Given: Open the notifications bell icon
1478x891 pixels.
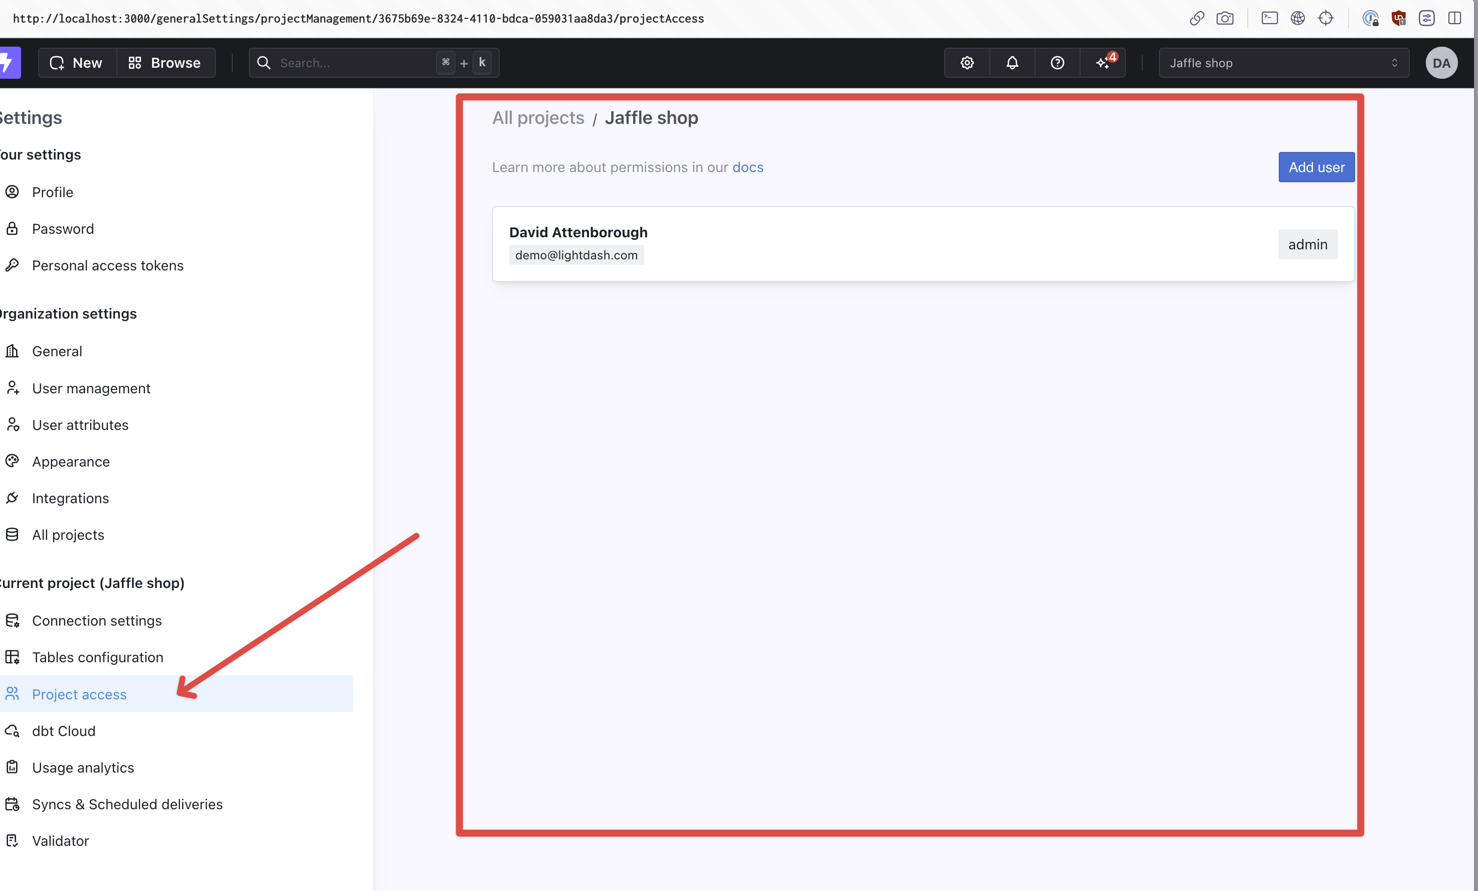Looking at the screenshot, I should pyautogui.click(x=1012, y=62).
